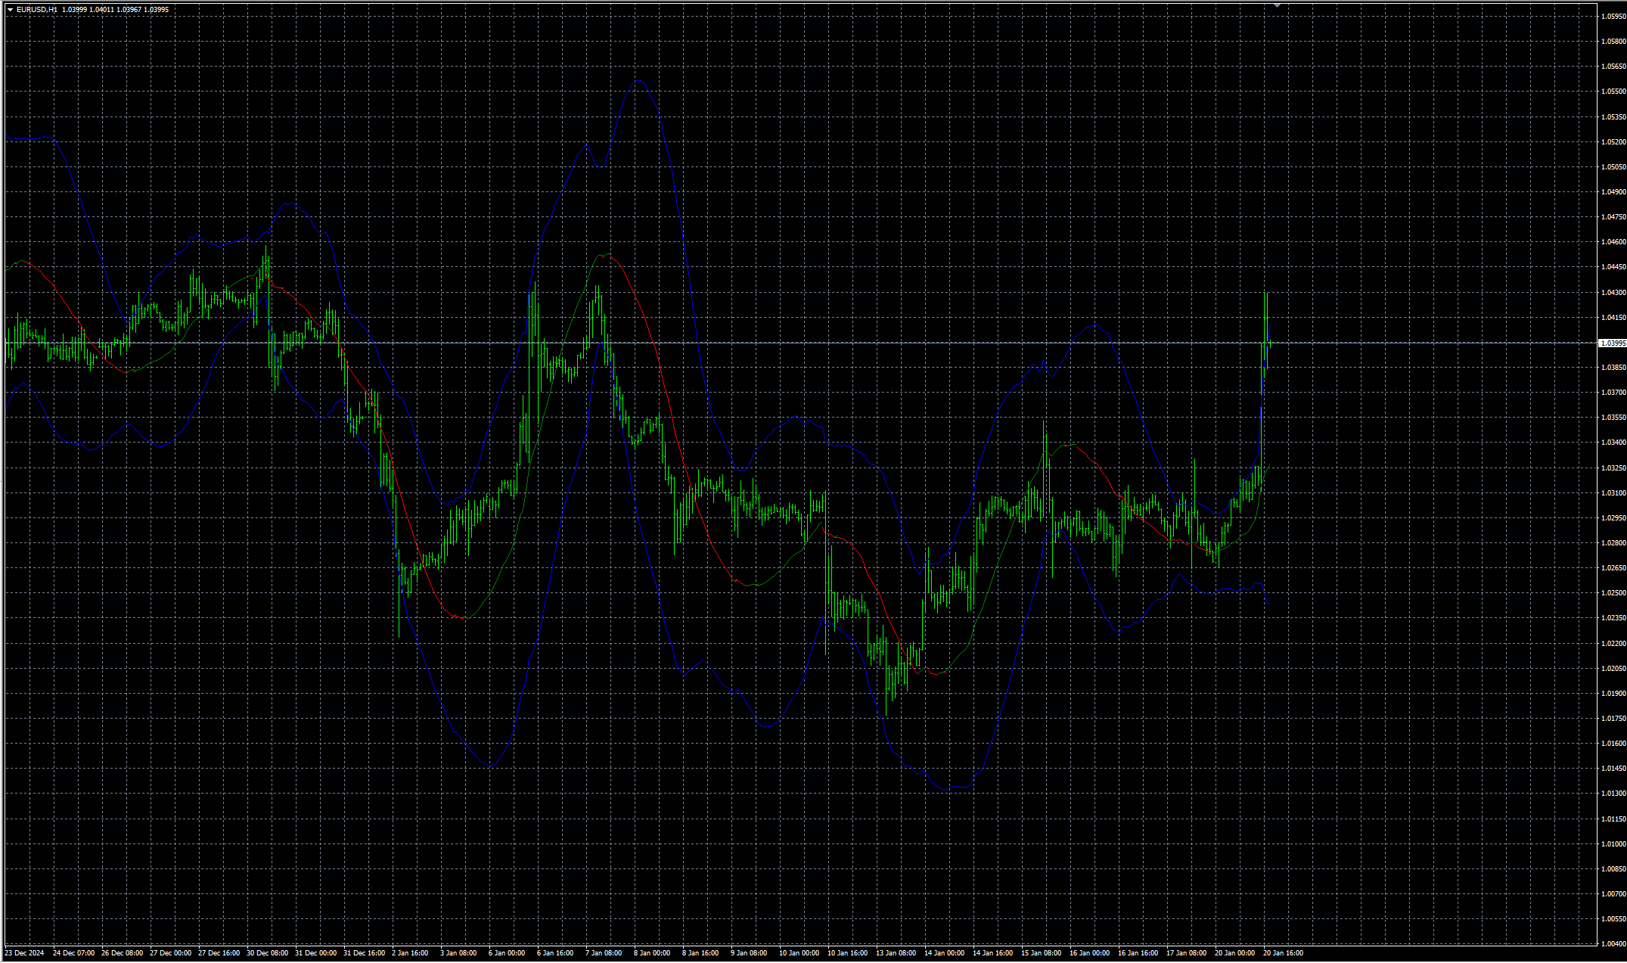The height and width of the screenshot is (963, 1627).
Task: Click the 26 Dec 08:00 time label
Action: click(122, 953)
